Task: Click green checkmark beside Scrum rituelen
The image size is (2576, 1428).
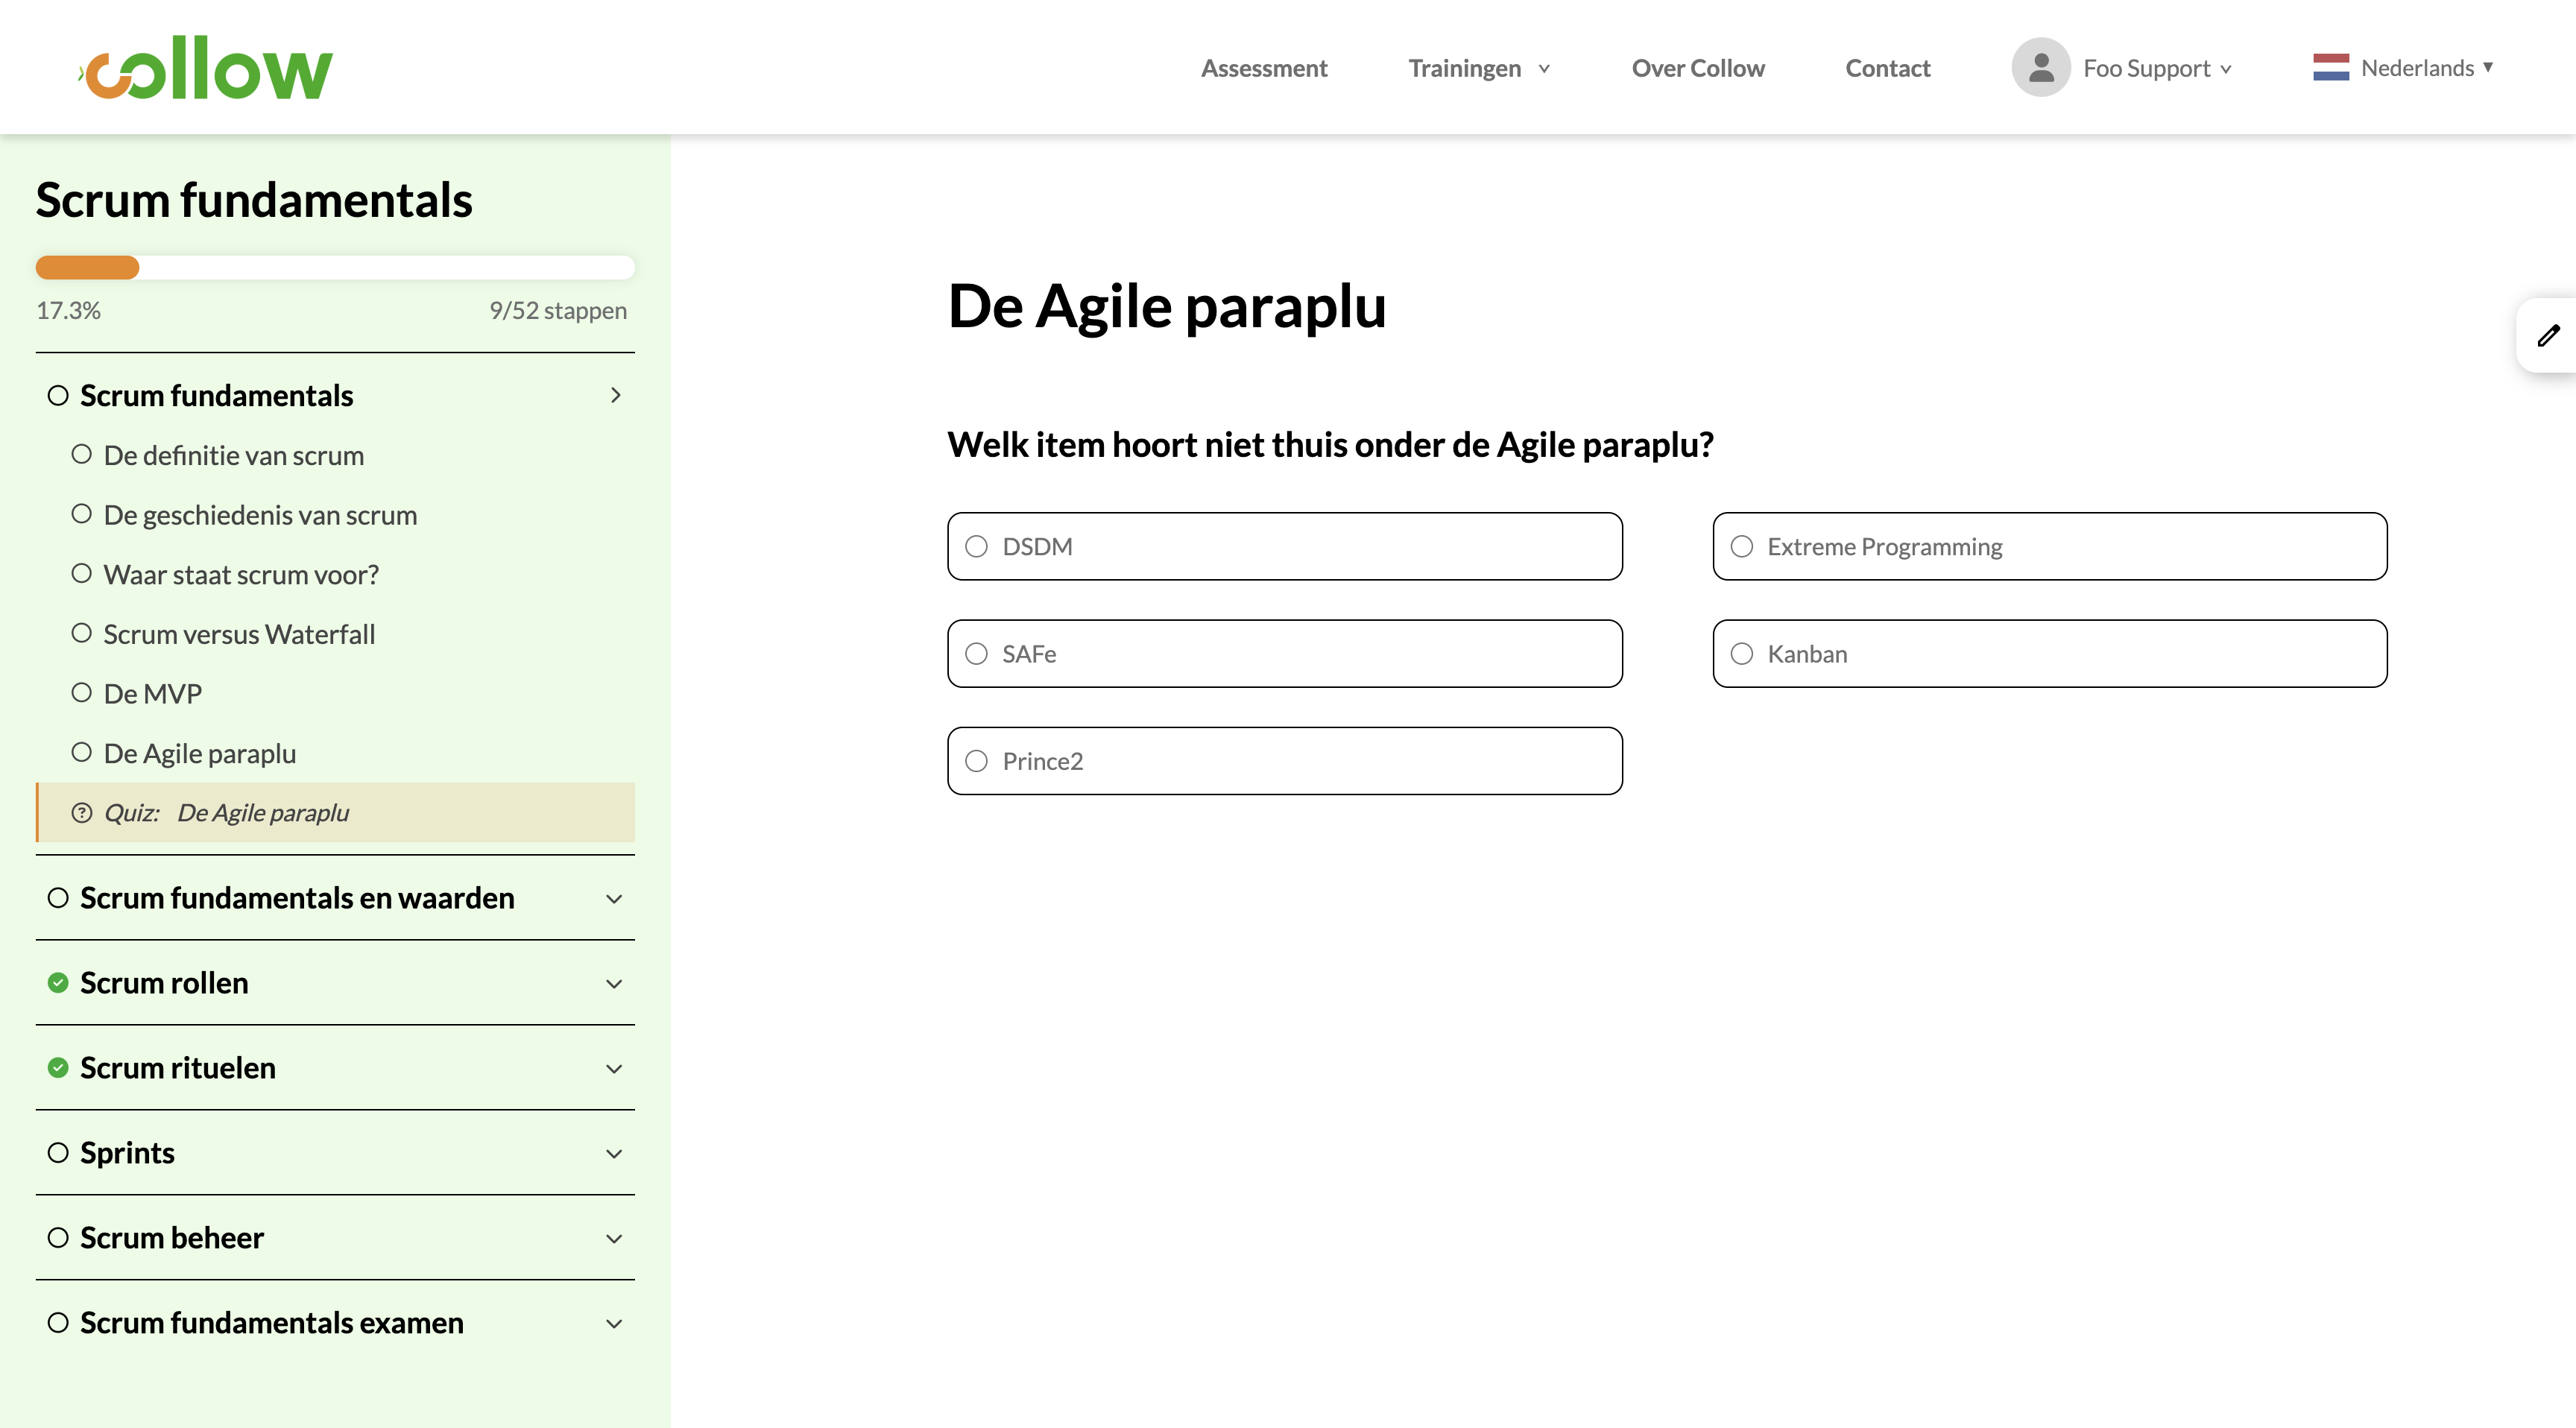Action: pos(58,1068)
